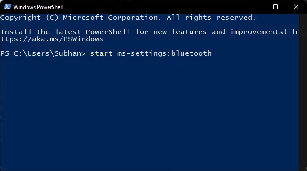Close the Windows PowerShell window
Viewport: 307px width, 171px height.
(296, 7)
